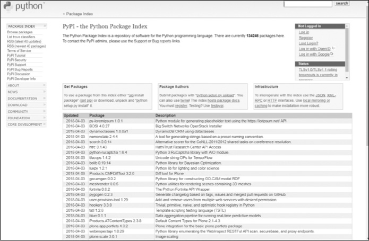This screenshot has height=241, width=369.
Task: Open RSS latest 40 updates feed
Action: pos(24,41)
